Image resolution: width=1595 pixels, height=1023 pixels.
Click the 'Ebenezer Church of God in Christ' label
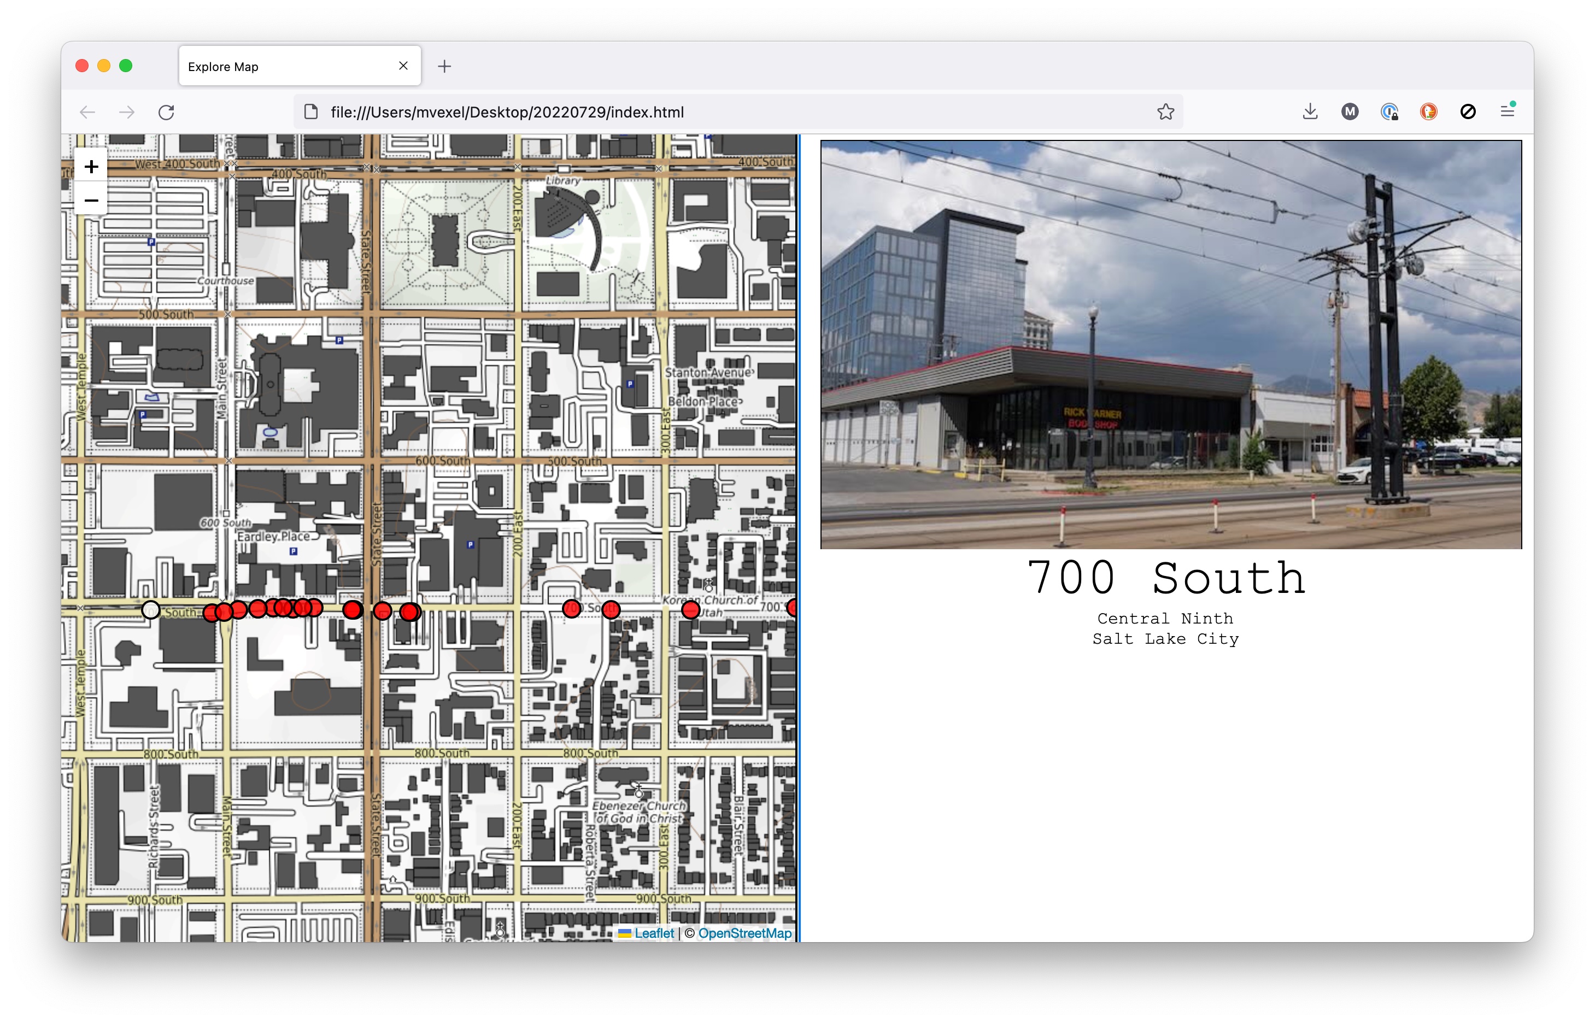[638, 812]
